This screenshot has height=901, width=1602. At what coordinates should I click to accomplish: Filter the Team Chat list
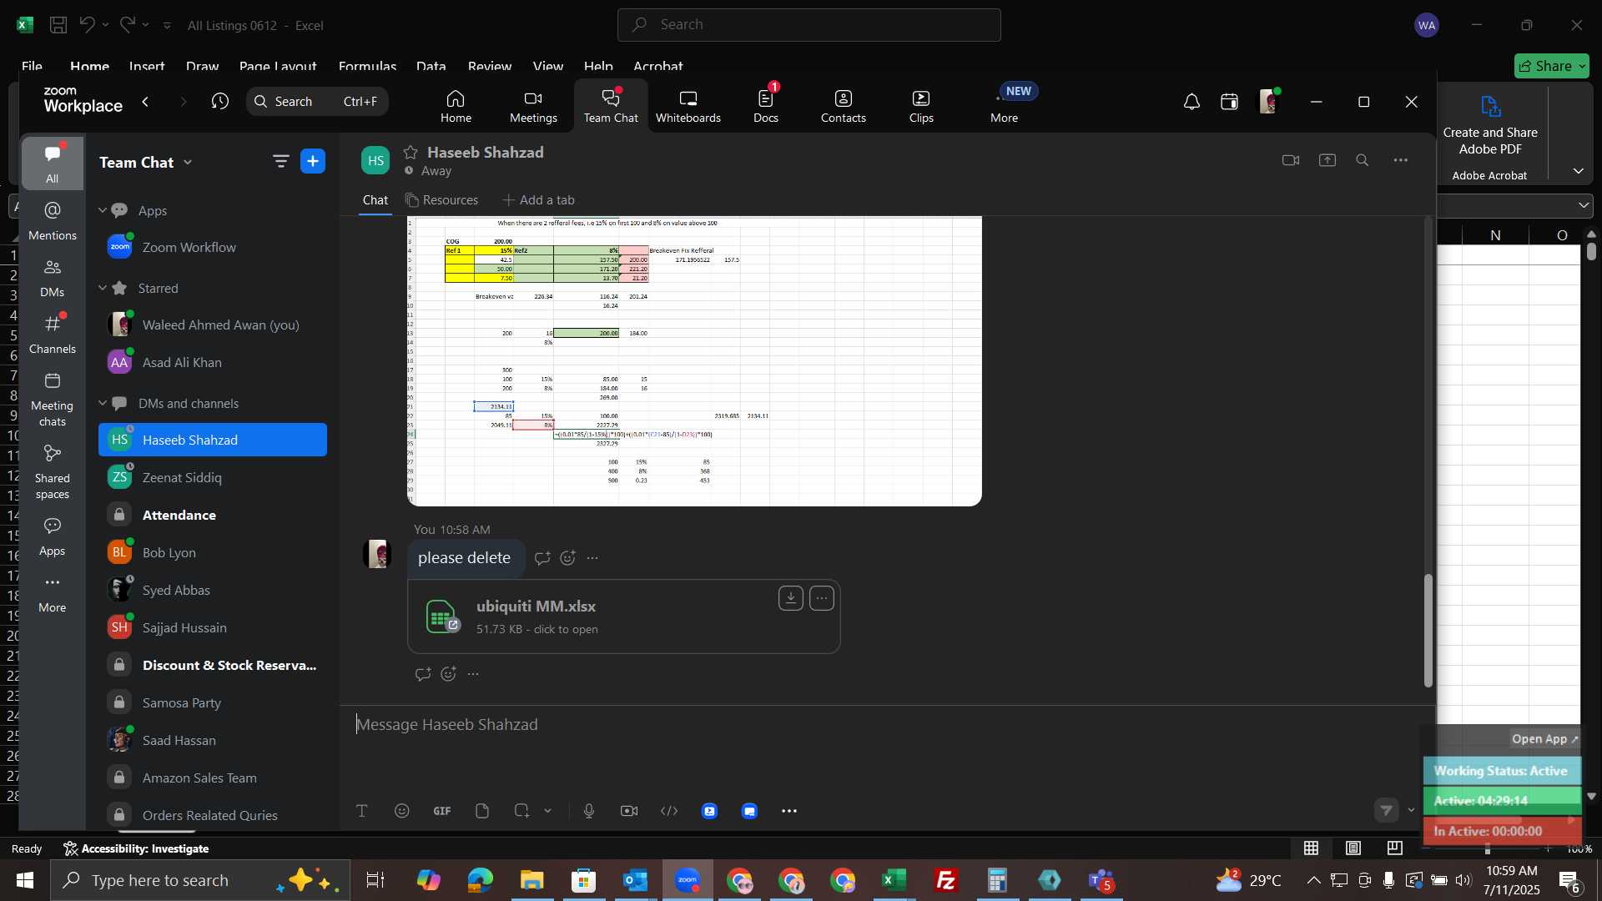(280, 161)
